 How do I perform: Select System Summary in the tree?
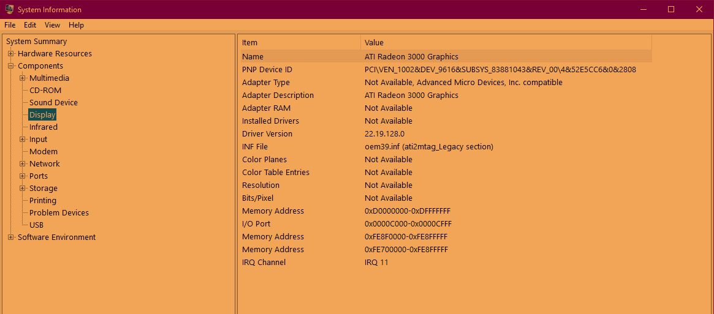[36, 42]
